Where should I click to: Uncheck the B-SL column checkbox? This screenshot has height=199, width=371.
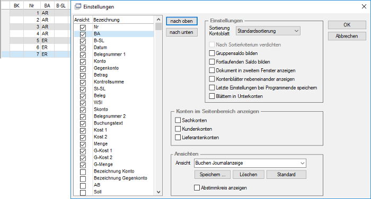pyautogui.click(x=83, y=41)
